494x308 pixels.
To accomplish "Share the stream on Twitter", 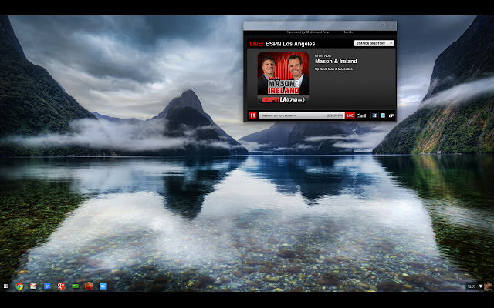I will (x=383, y=115).
